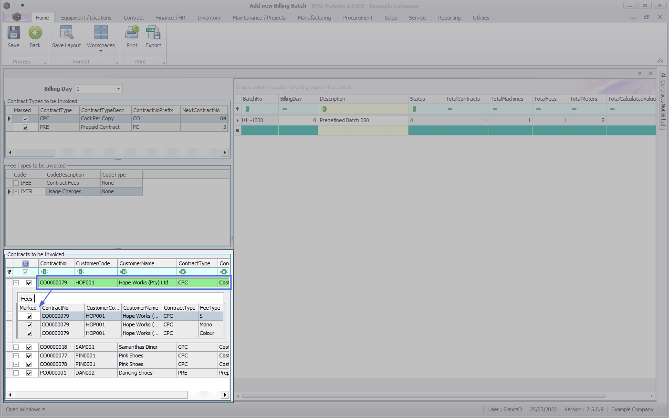Collapse the ribbon with the chevron icon
This screenshot has height=418, width=669.
[x=660, y=61]
